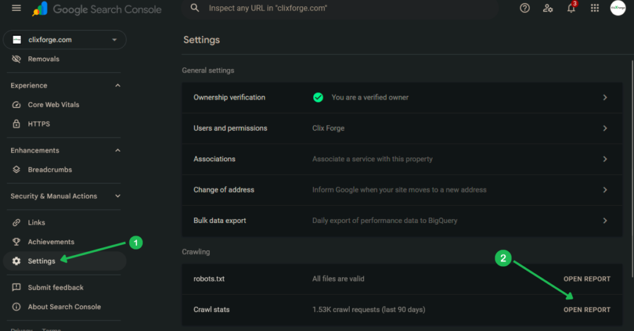Screen dimensions: 634x331
Task: Open the user settings people icon
Action: point(547,8)
